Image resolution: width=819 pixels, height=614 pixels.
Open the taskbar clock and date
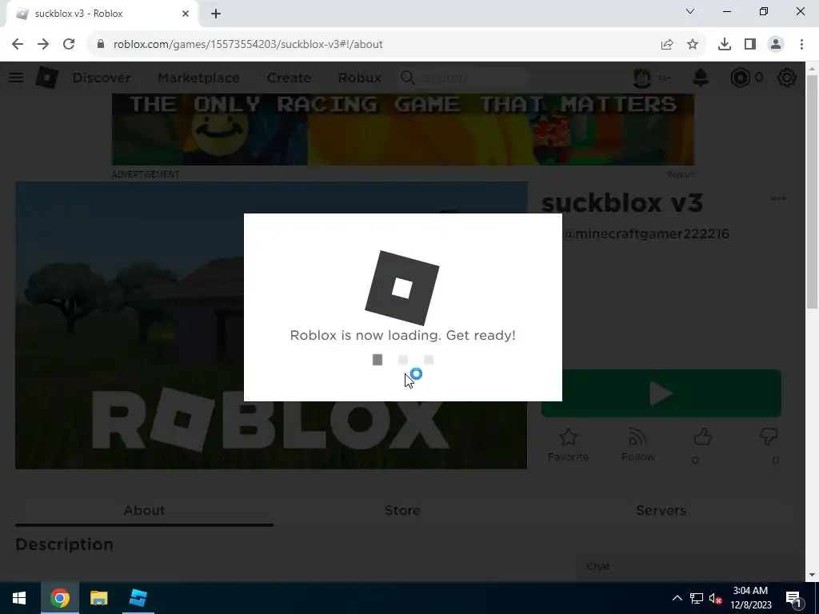750,598
